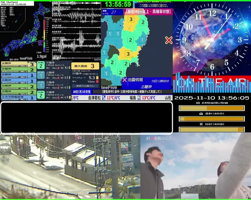Click 東京都 新宿 waveform trace
This screenshot has width=251, height=200.
[x=76, y=33]
